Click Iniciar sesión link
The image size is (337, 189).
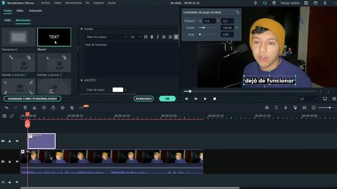coord(290,3)
